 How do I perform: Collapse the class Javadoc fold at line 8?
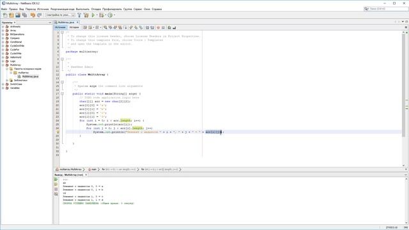click(x=63, y=59)
